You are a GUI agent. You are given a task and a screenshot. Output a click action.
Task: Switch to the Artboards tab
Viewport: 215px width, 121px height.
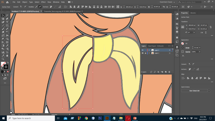click(x=160, y=46)
